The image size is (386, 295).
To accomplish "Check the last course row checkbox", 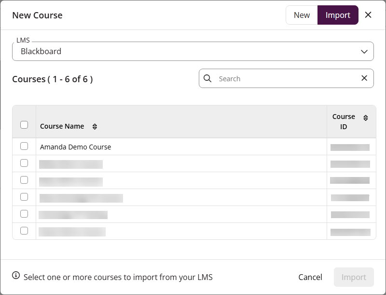I will [x=24, y=231].
